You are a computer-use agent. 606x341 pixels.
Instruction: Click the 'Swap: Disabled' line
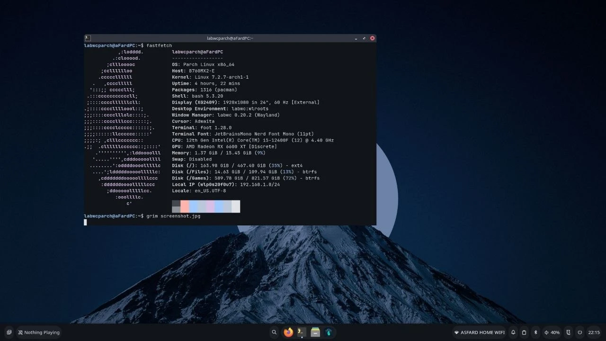click(192, 159)
